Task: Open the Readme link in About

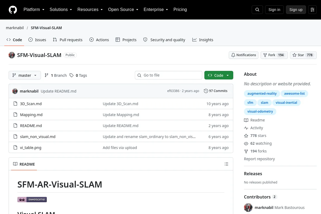Action: coord(254,120)
